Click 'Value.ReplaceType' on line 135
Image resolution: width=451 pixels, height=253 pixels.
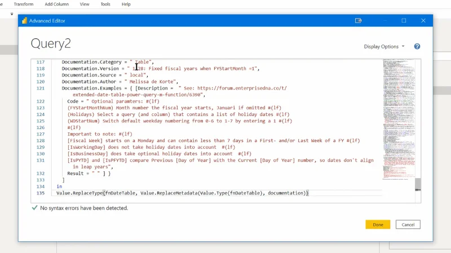pyautogui.click(x=79, y=193)
